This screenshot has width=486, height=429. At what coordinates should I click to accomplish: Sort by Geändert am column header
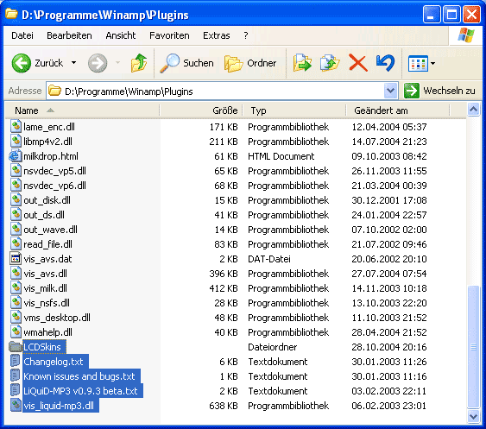(x=398, y=110)
